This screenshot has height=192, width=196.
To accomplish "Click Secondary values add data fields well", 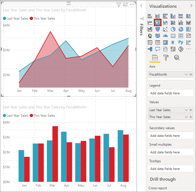I will click(171, 135).
